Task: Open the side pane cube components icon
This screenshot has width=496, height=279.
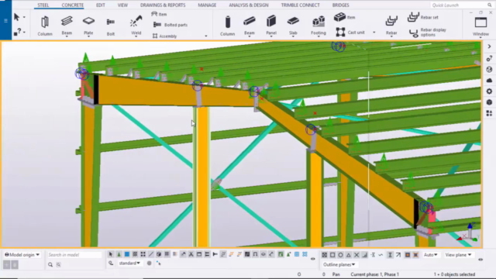Action: [489, 102]
